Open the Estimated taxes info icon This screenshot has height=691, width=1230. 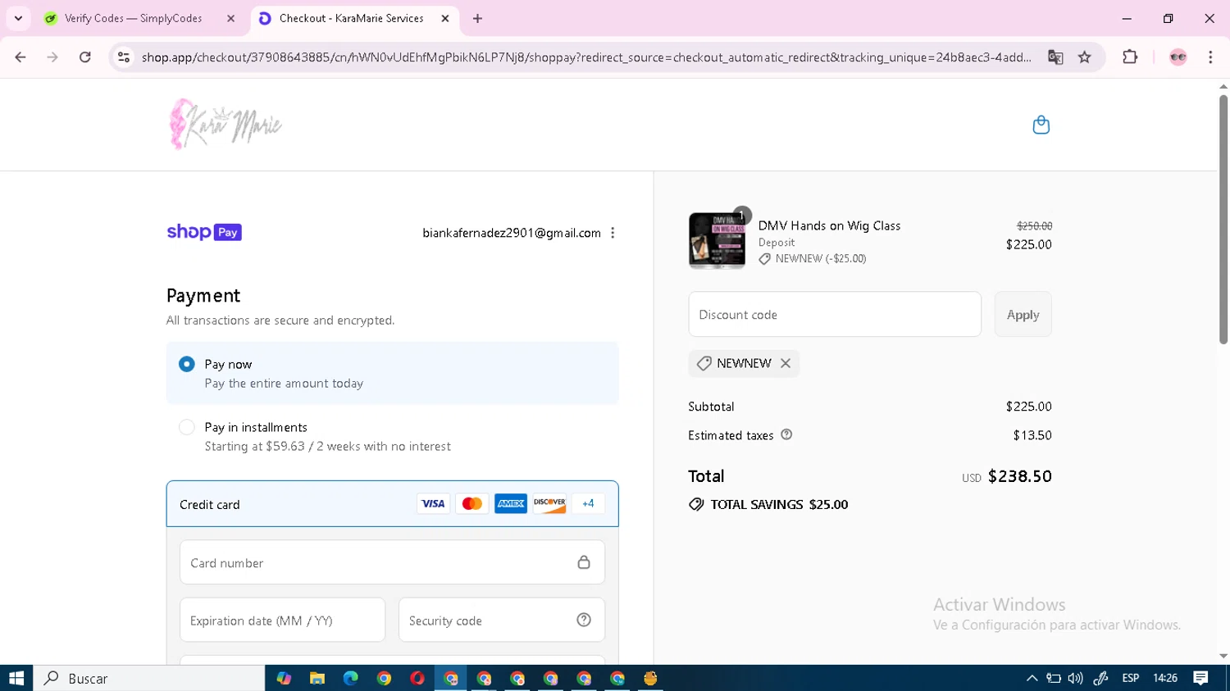(786, 434)
